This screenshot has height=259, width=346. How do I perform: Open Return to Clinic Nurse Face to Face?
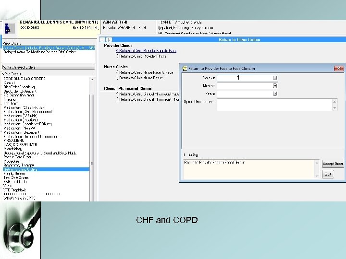tap(145, 72)
